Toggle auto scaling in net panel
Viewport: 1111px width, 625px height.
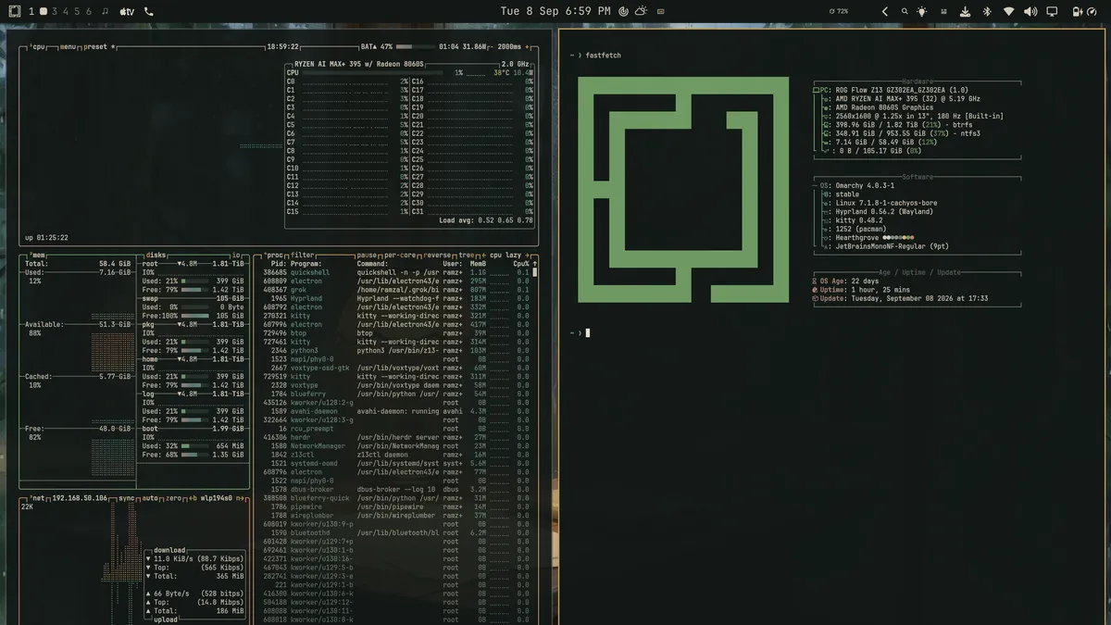pyautogui.click(x=151, y=498)
